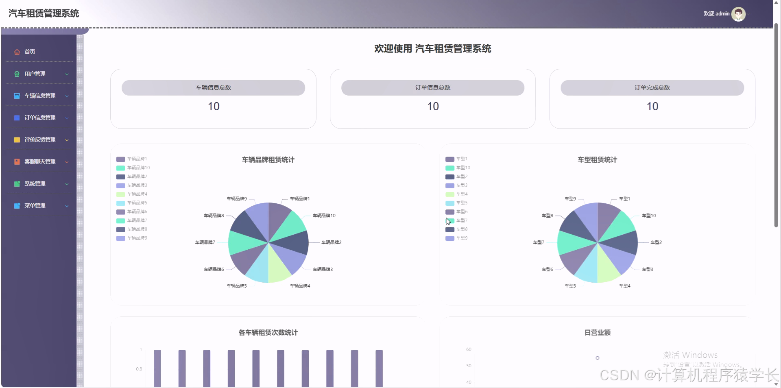Collapse the 系统管理 chevron
This screenshot has height=388, width=781.
(x=67, y=183)
